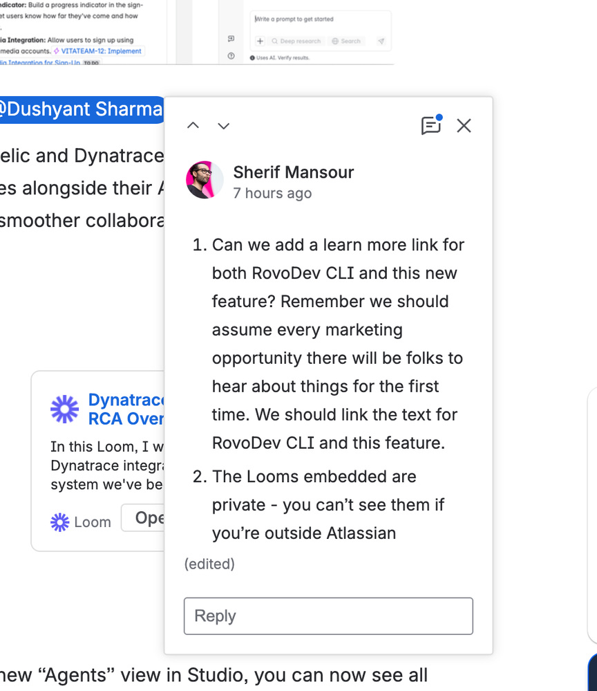Image resolution: width=597 pixels, height=691 pixels.
Task: Click the @Dushyant Sharma mention
Action: pos(82,109)
